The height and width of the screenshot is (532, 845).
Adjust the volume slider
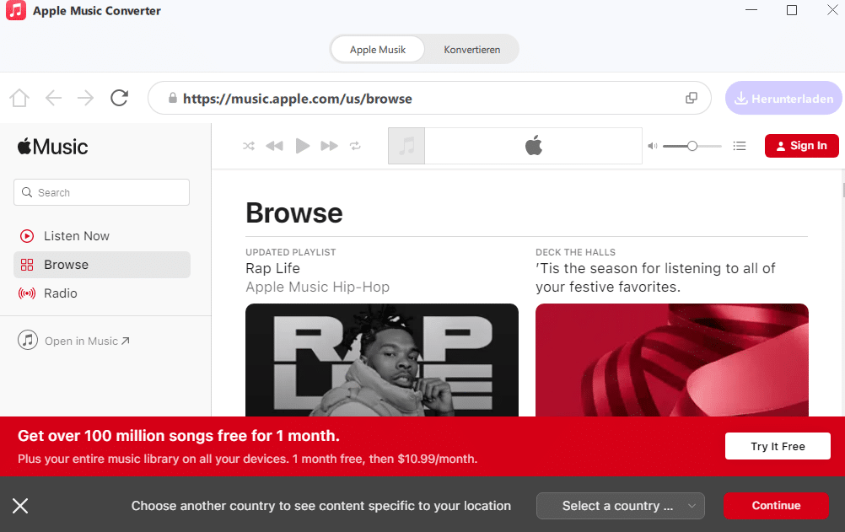click(692, 146)
